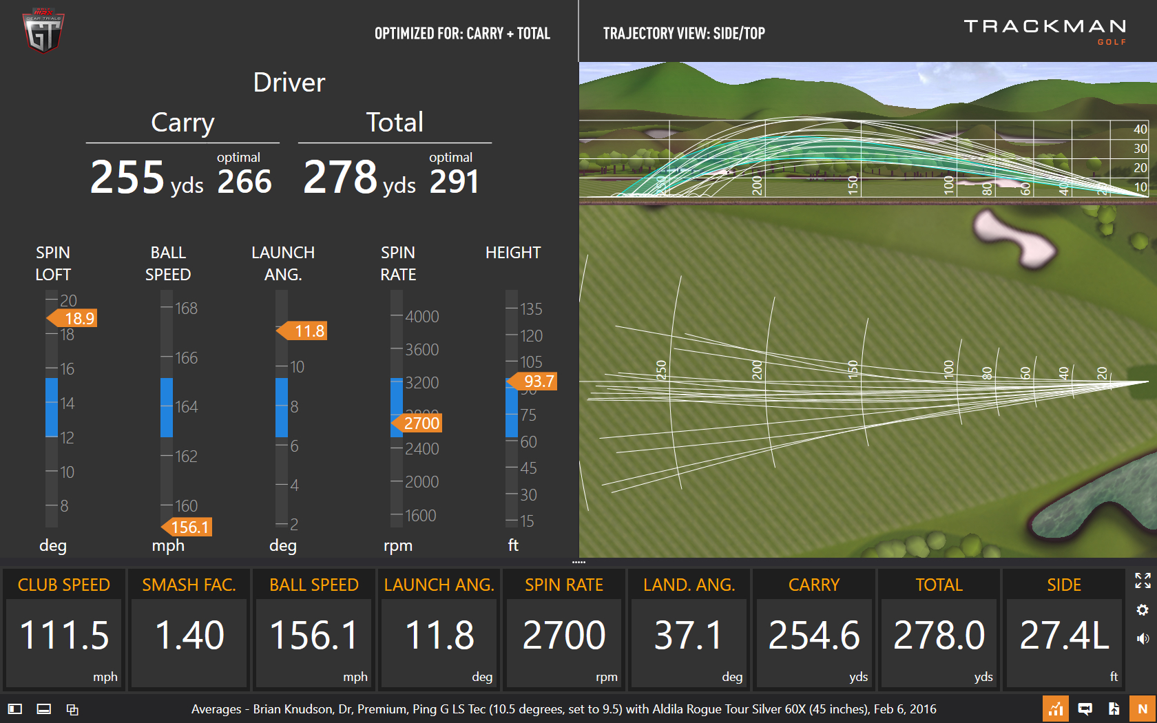This screenshot has height=723, width=1157.
Task: Click the 37.1 landing angle value
Action: point(689,635)
